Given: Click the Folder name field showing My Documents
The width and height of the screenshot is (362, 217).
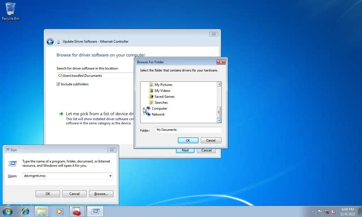Looking at the screenshot, I should pyautogui.click(x=188, y=130).
